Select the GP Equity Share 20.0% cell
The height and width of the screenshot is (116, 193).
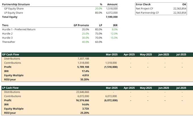(98, 9)
